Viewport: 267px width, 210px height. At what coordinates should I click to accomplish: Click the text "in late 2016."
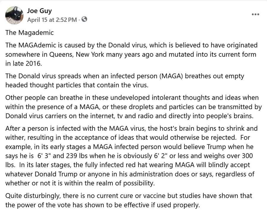[23, 63]
